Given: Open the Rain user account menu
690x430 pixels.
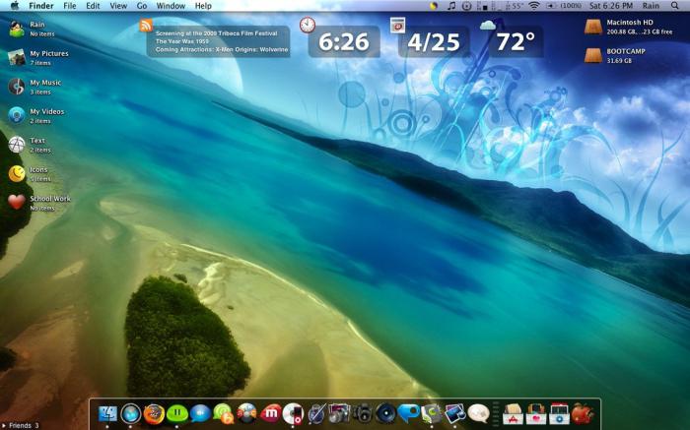Looking at the screenshot, I should tap(651, 6).
